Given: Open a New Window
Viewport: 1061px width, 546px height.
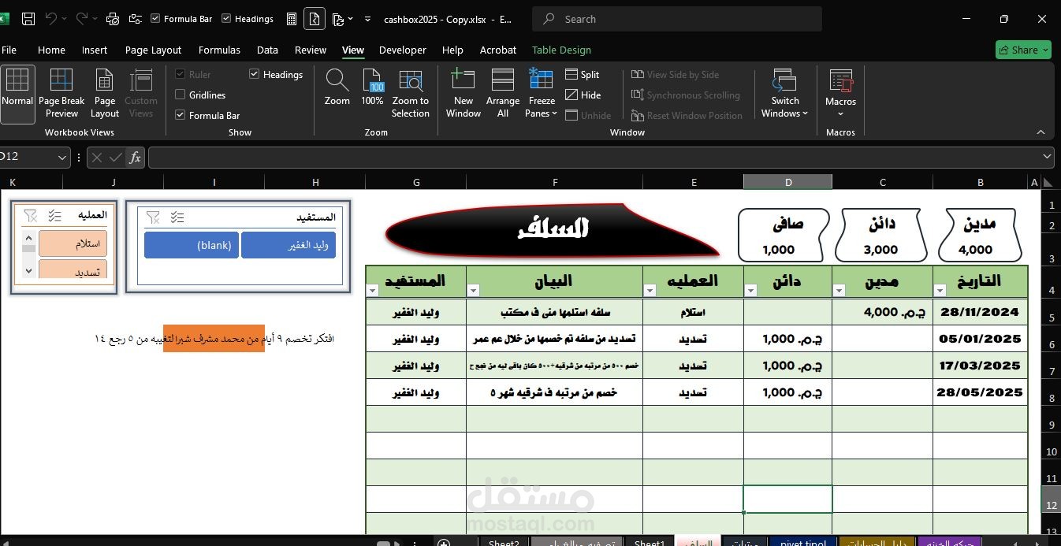Looking at the screenshot, I should 463,94.
